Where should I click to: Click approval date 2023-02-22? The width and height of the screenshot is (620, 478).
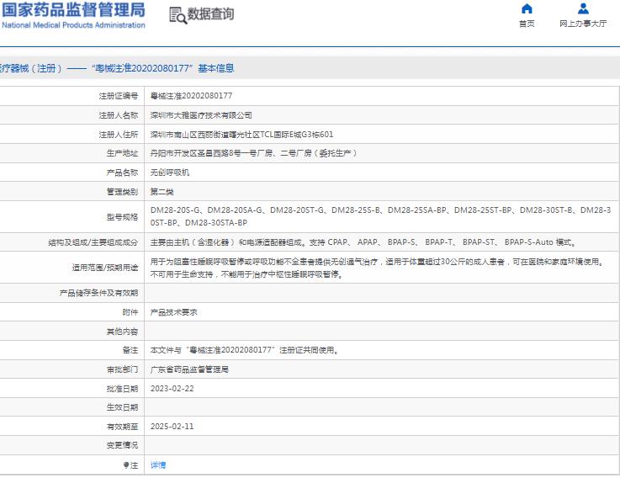[172, 389]
